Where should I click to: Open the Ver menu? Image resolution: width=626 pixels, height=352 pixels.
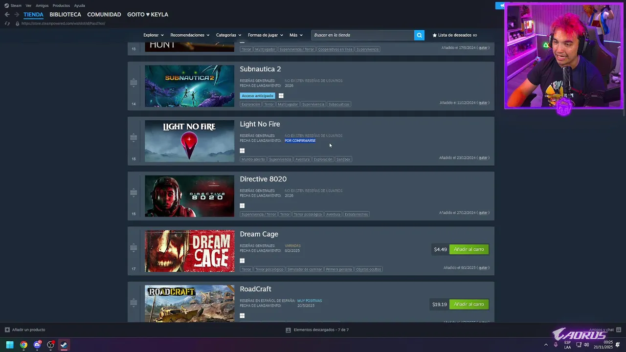(x=28, y=6)
